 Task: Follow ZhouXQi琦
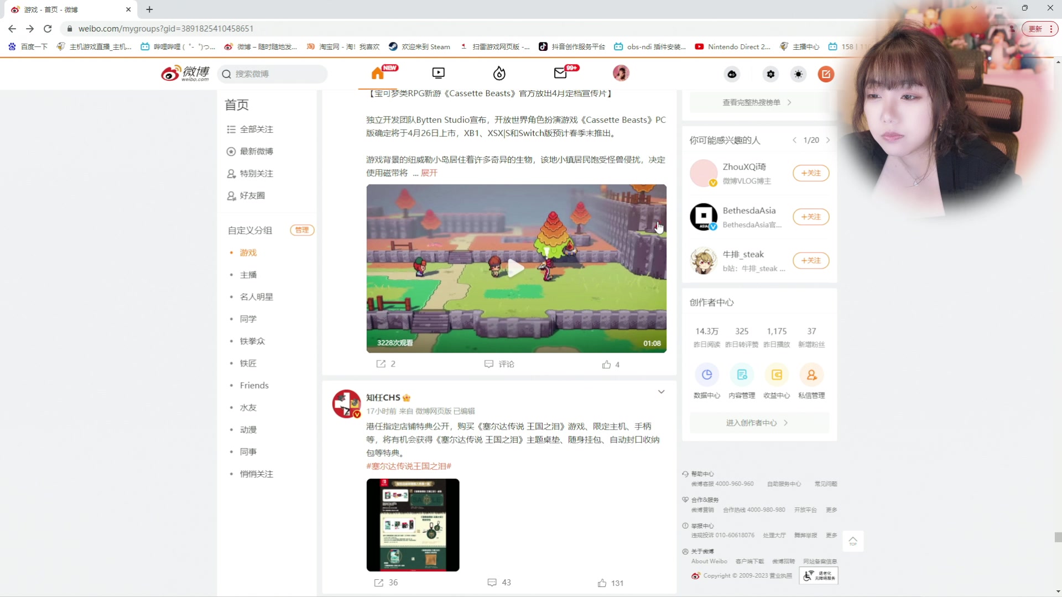(x=811, y=173)
